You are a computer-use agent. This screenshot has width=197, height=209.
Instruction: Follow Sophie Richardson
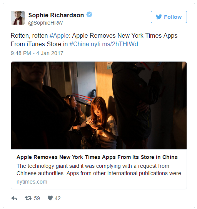click(x=169, y=17)
